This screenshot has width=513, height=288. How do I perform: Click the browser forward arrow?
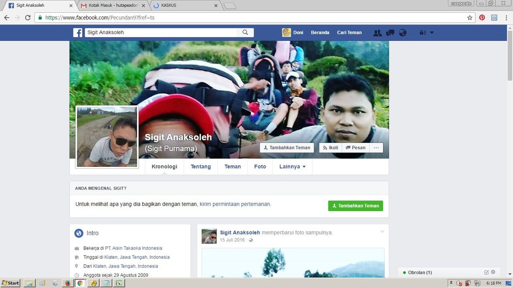[17, 18]
